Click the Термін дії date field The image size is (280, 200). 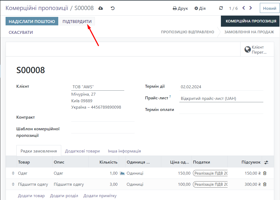pos(221,87)
